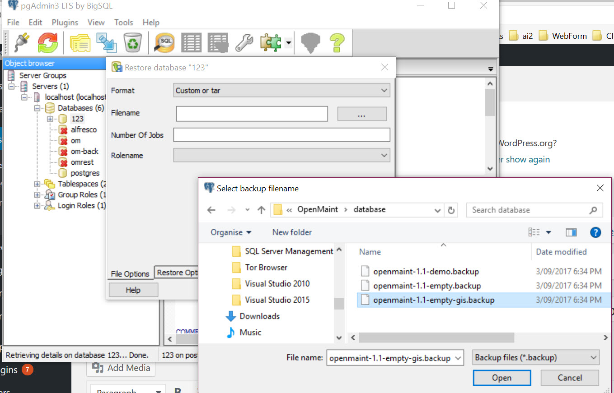Screen dimensions: 614x393
Task: Select the refresh object icon
Action: pyautogui.click(x=47, y=42)
